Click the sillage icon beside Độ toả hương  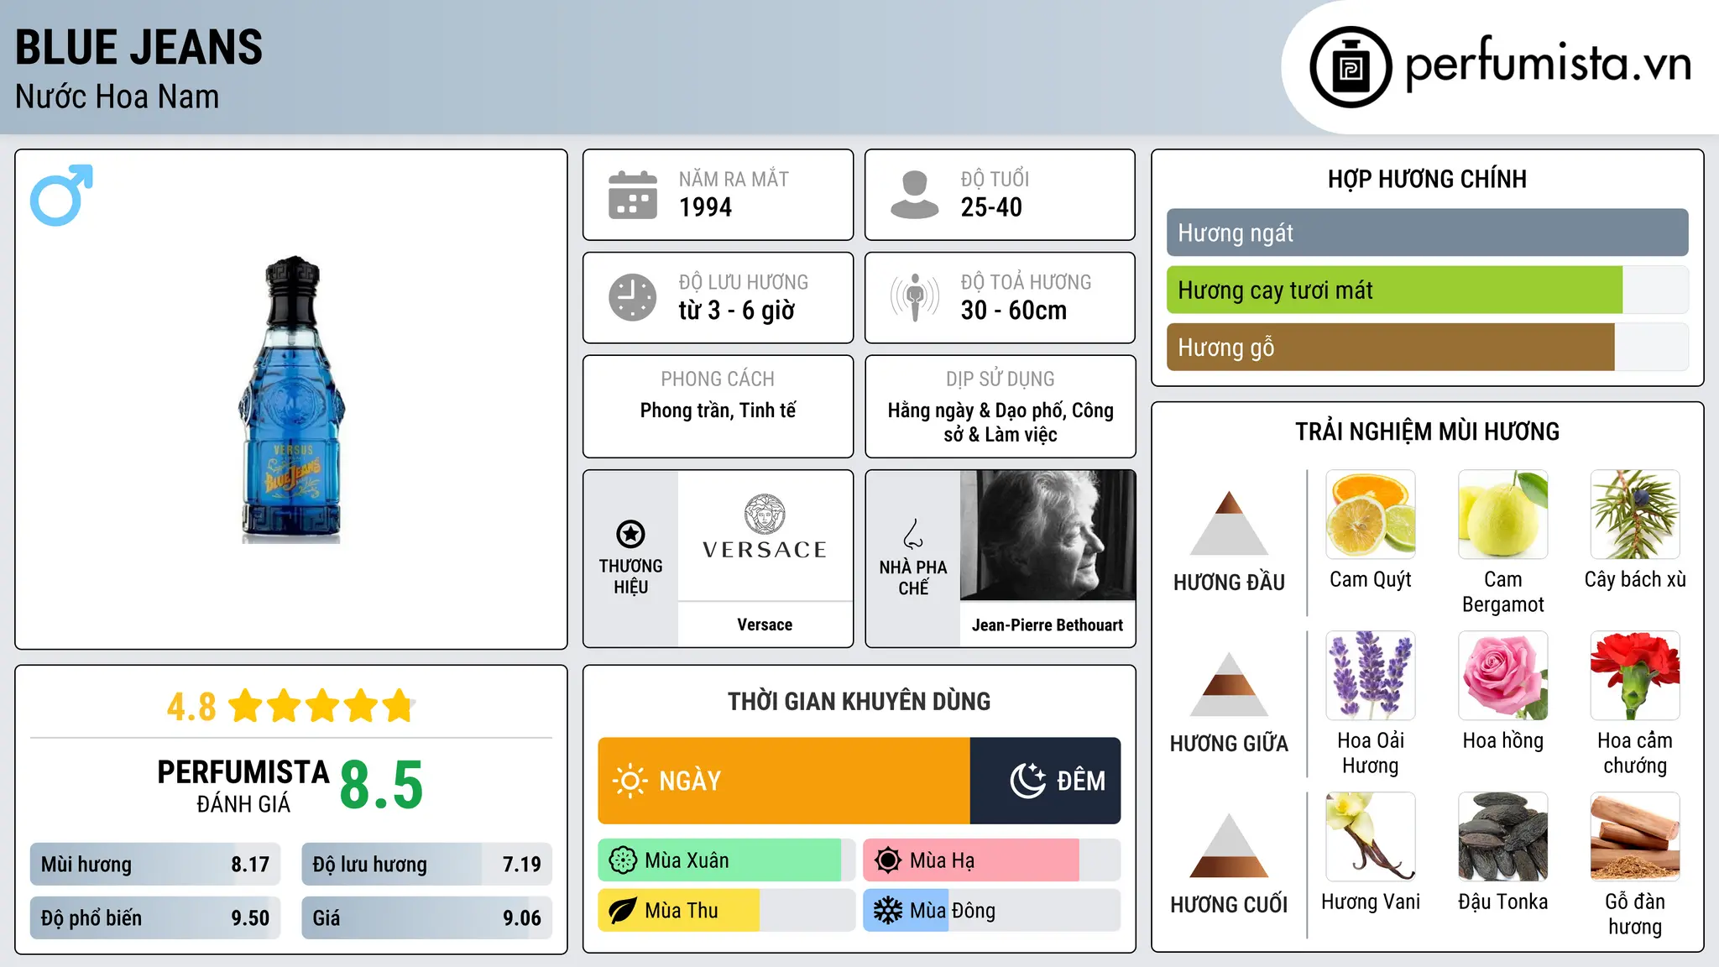click(915, 297)
